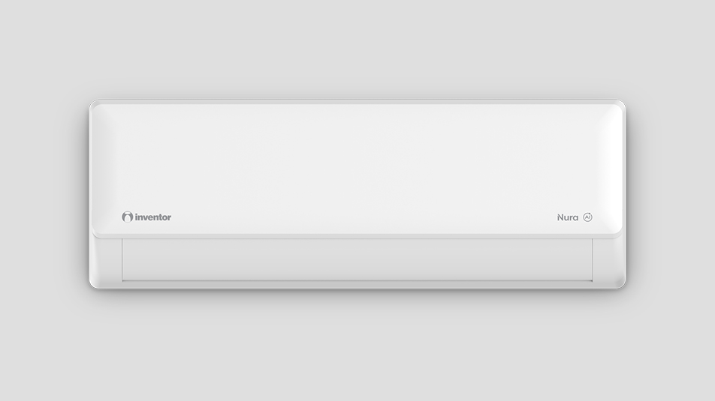Click the top-right rounded corner of unit

pyautogui.click(x=620, y=106)
